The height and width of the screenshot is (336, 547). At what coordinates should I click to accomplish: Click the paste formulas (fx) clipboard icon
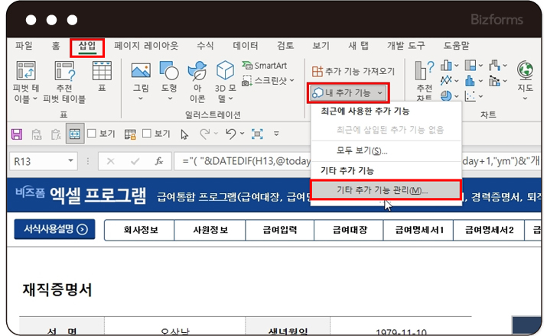56,134
